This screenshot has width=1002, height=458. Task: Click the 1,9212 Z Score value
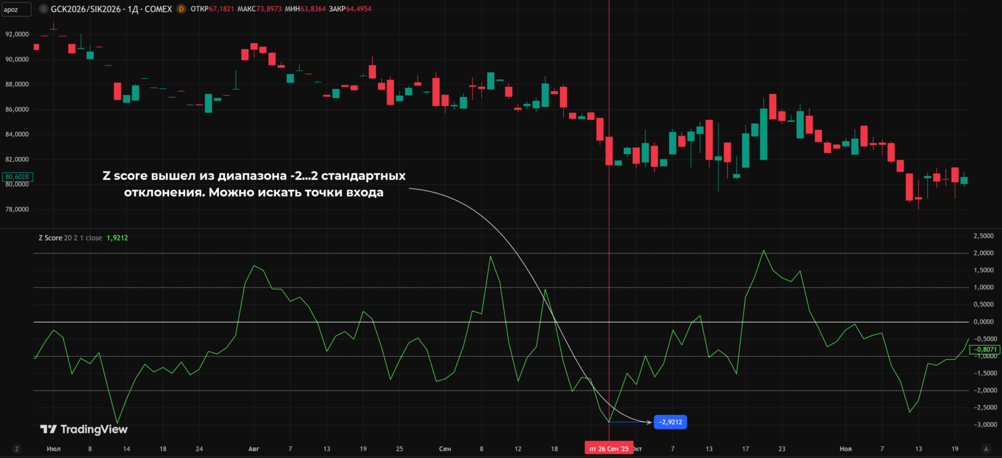click(117, 238)
